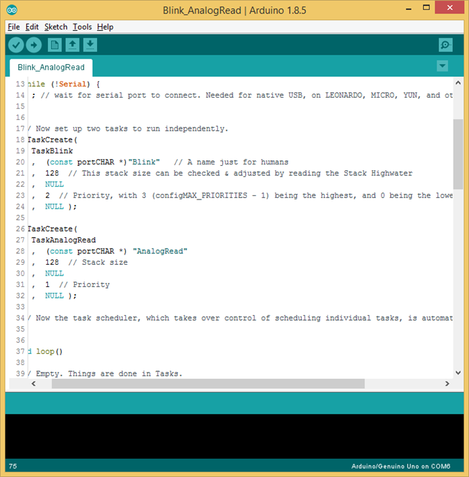Image resolution: width=469 pixels, height=477 pixels.
Task: Click the TaskAnalogRead text on line 27
Action: [63, 240]
